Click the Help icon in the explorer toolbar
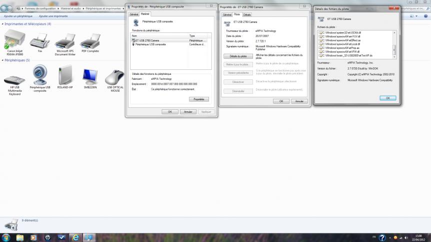The width and height of the screenshot is (431, 242). pos(426,16)
